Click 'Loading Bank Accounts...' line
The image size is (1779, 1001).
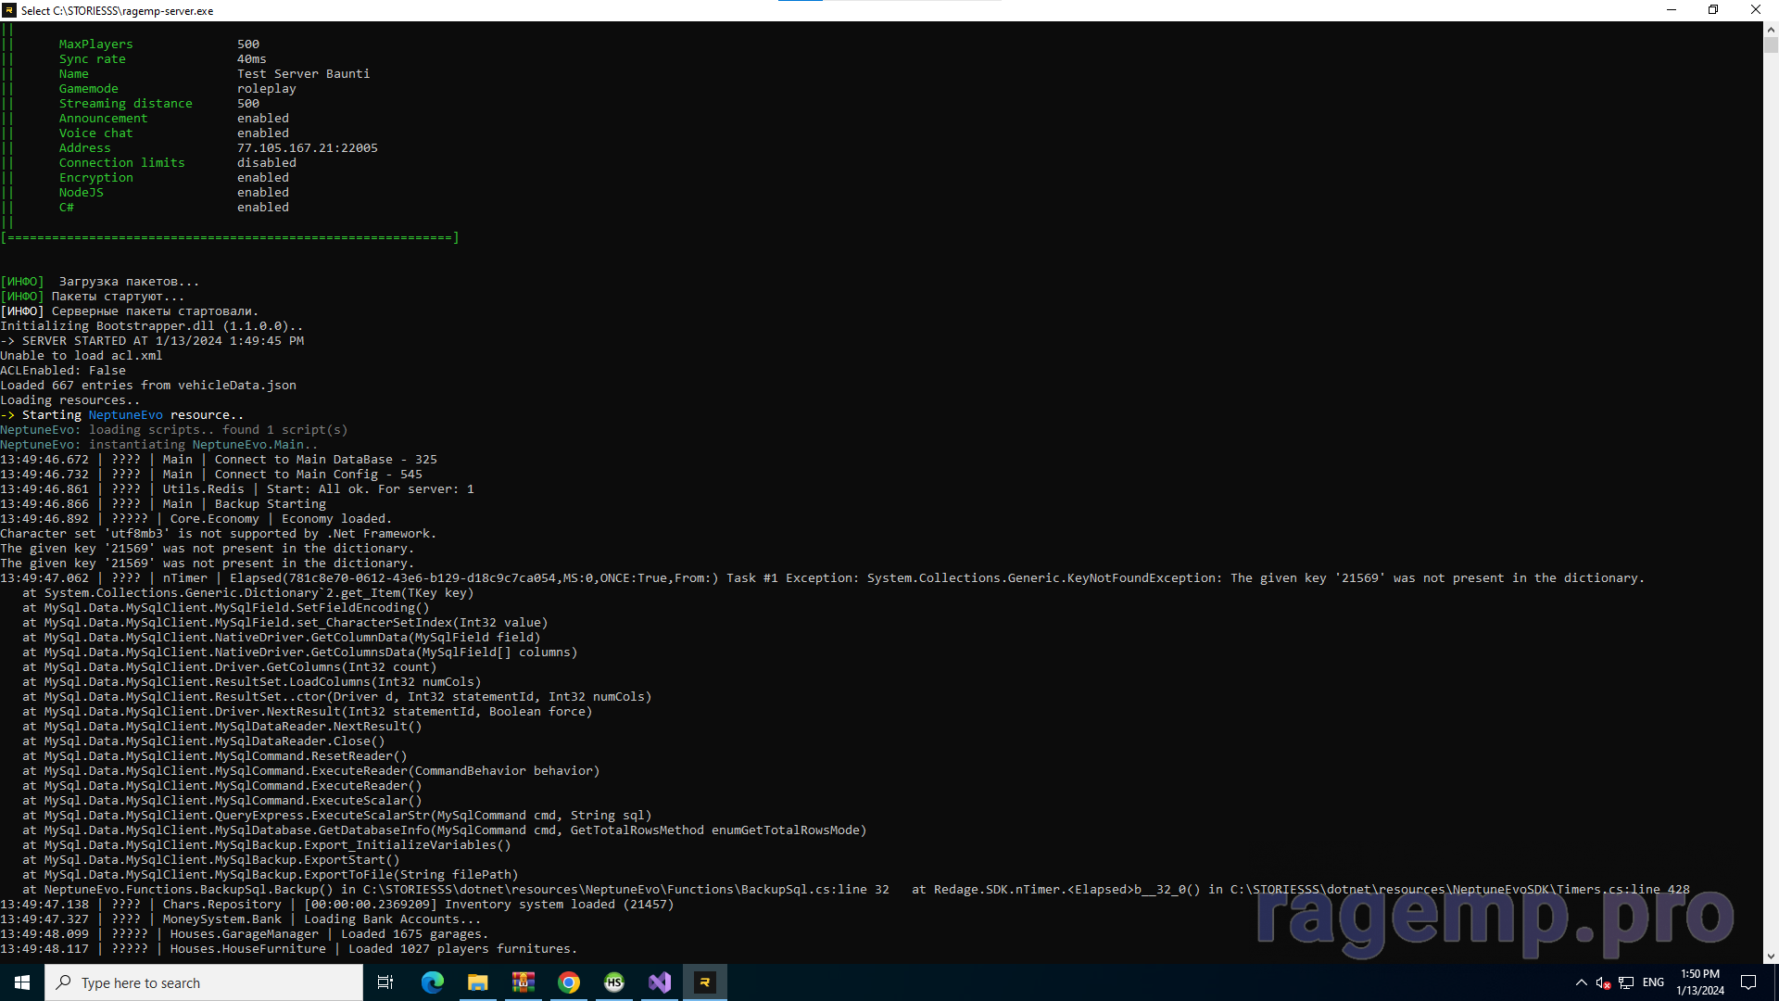tap(241, 919)
